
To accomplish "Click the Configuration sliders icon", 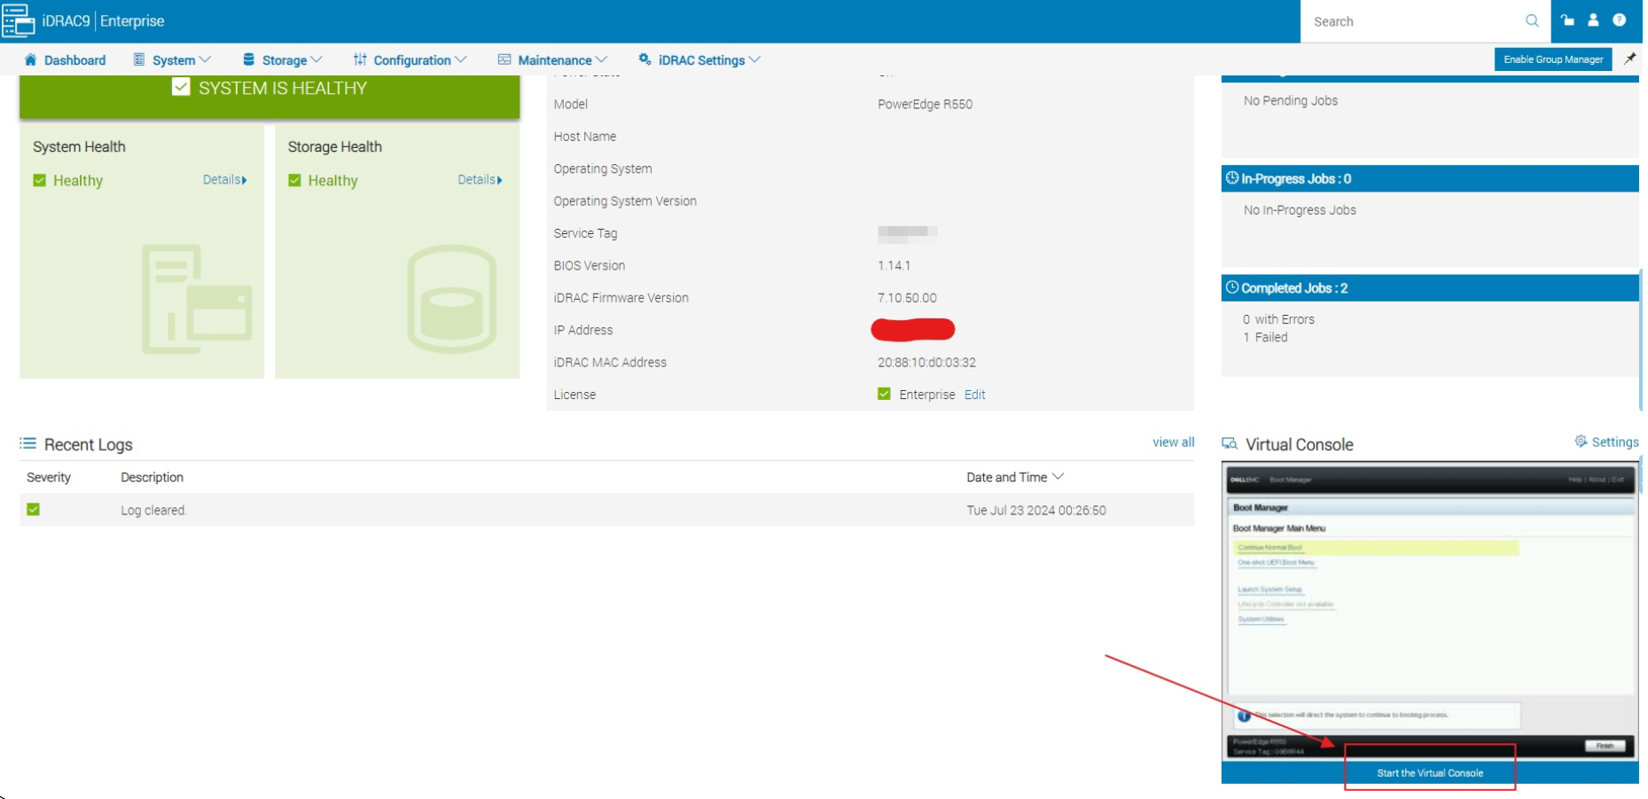I will 360,60.
